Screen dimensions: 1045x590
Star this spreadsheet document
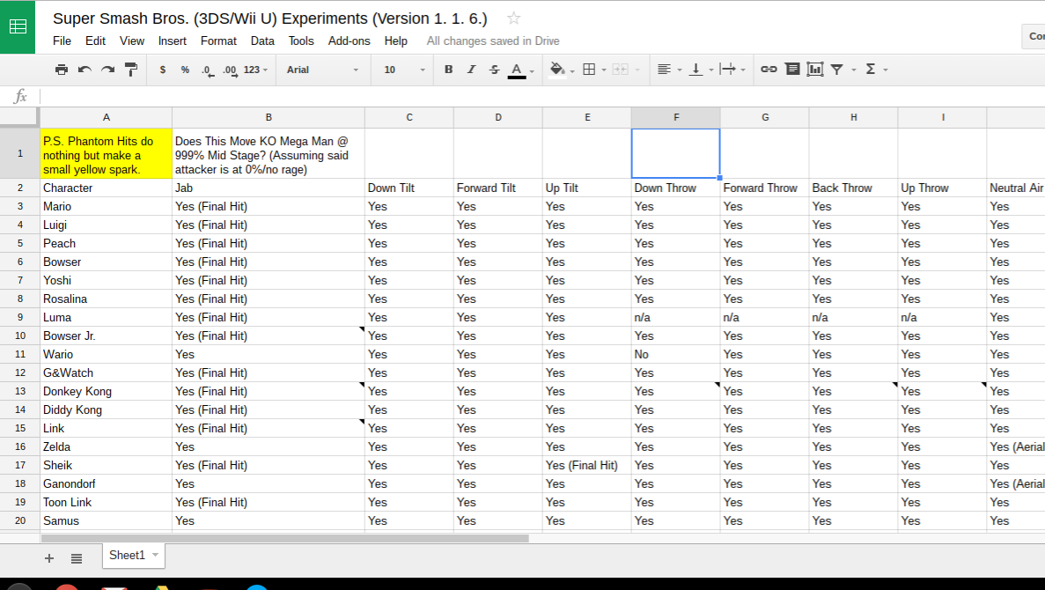pyautogui.click(x=514, y=18)
